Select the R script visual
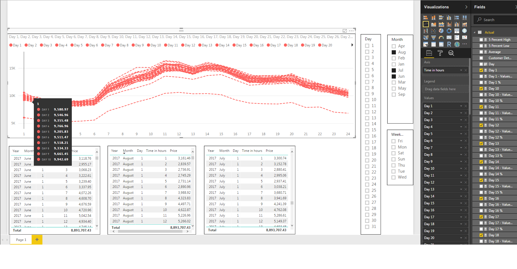 [449, 44]
